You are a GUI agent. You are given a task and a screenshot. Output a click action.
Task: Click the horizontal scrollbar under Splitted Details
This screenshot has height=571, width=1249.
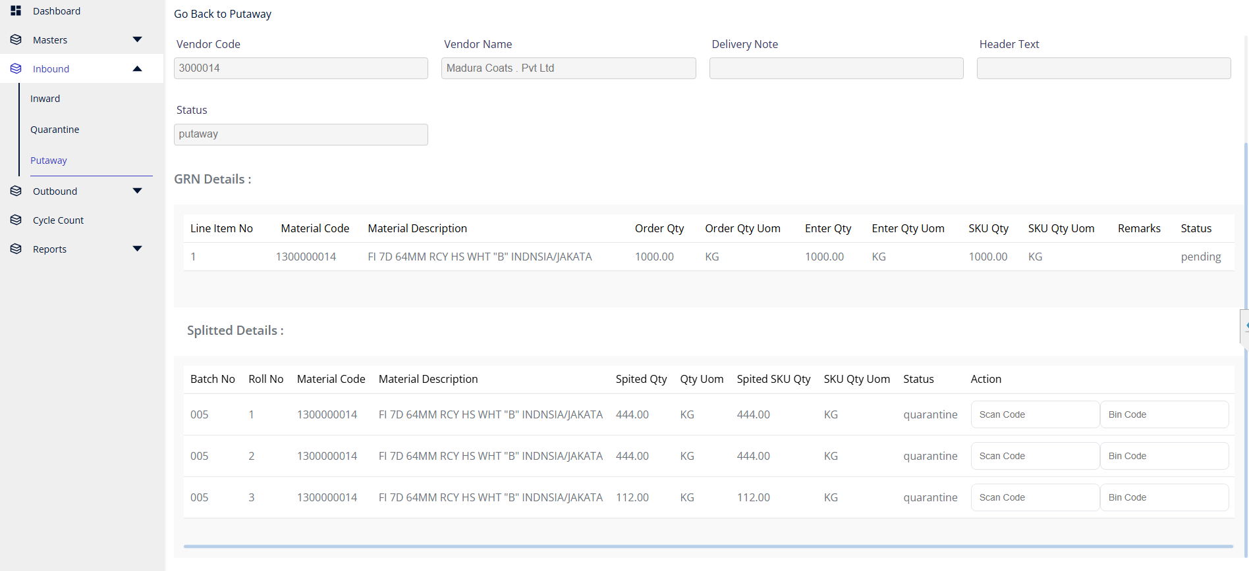(708, 546)
